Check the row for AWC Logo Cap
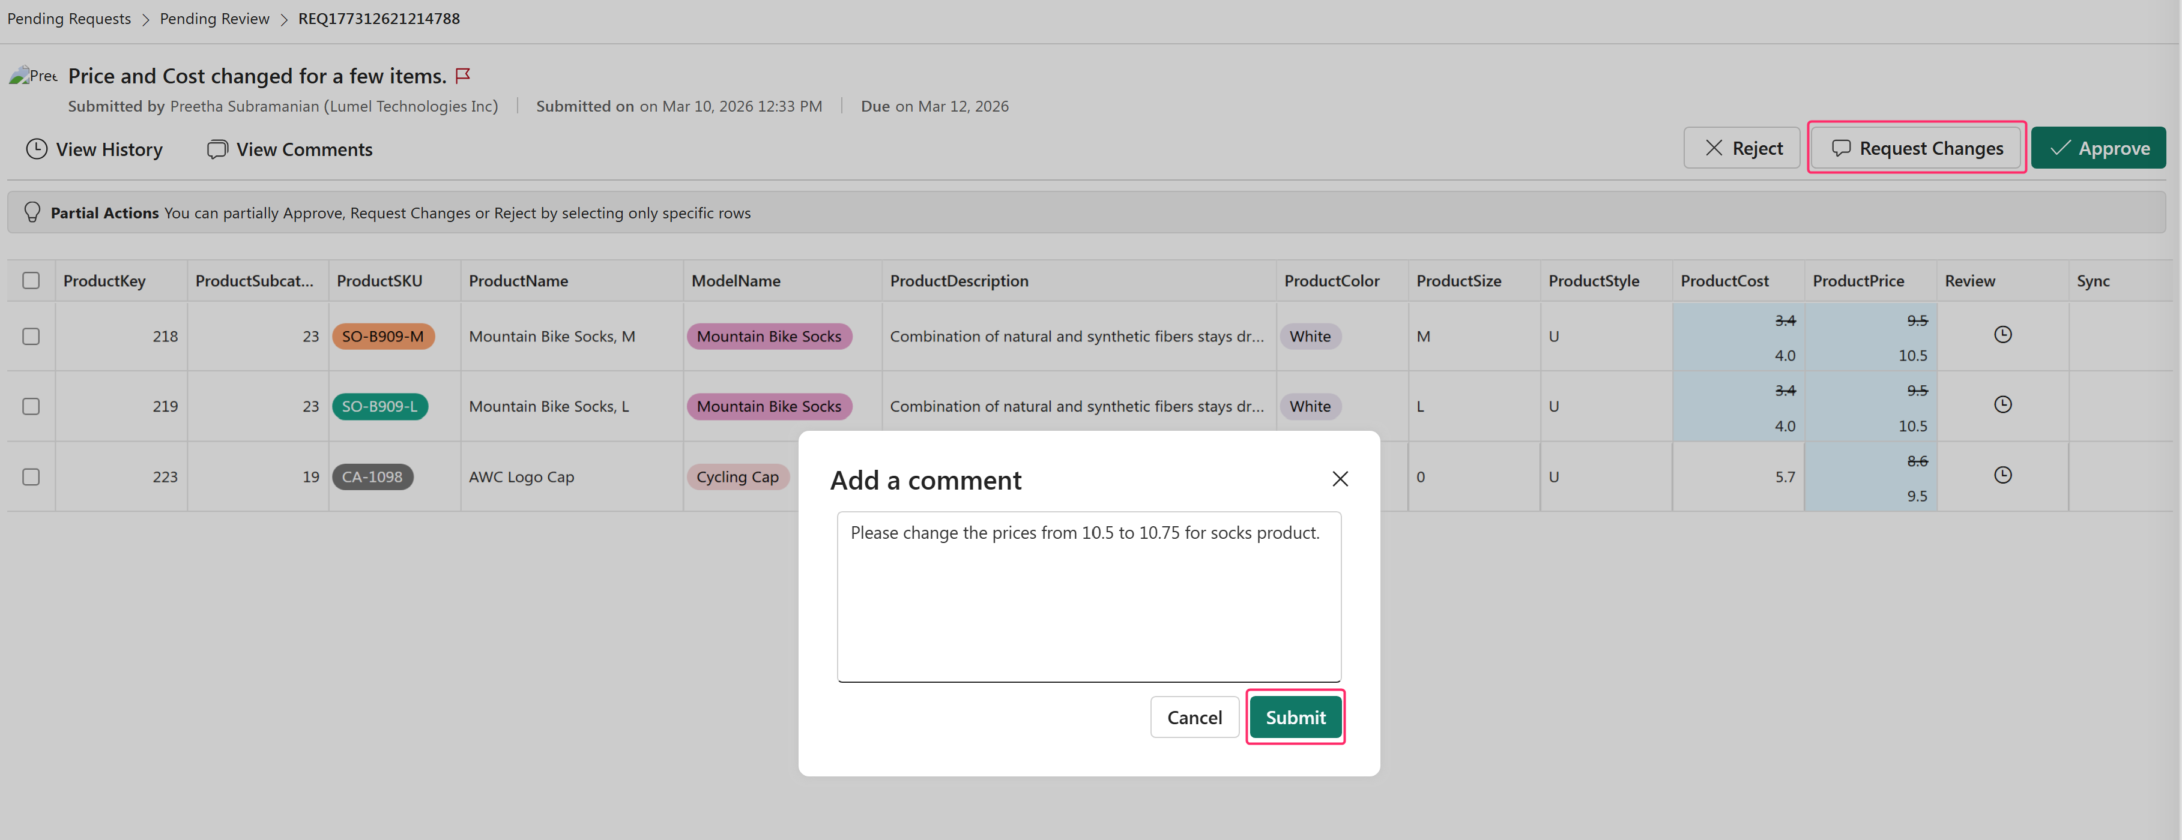 [31, 477]
